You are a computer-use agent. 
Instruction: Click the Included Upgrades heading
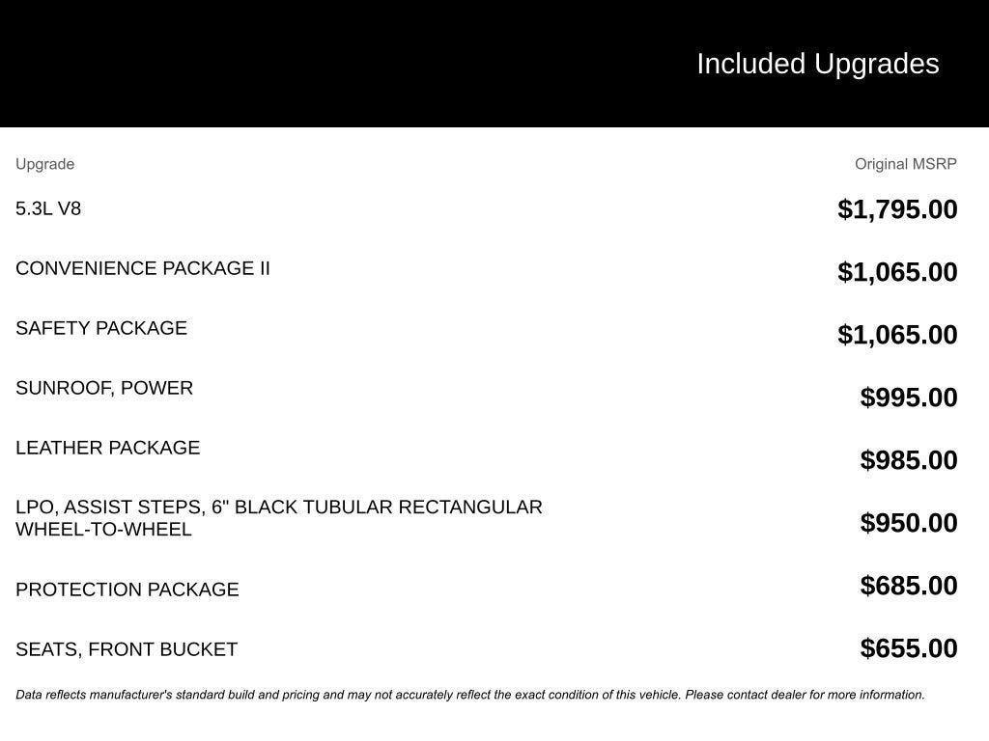pyautogui.click(x=817, y=64)
